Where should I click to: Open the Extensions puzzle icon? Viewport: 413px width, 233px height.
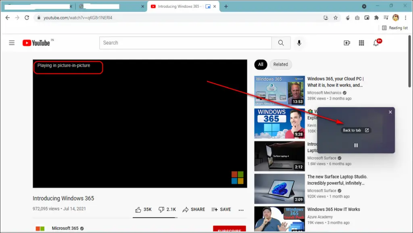click(376, 18)
